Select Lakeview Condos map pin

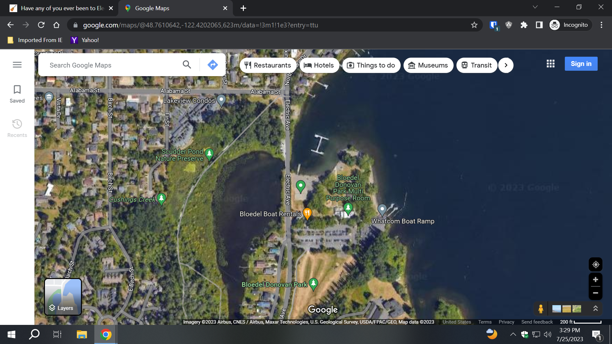pos(221,100)
